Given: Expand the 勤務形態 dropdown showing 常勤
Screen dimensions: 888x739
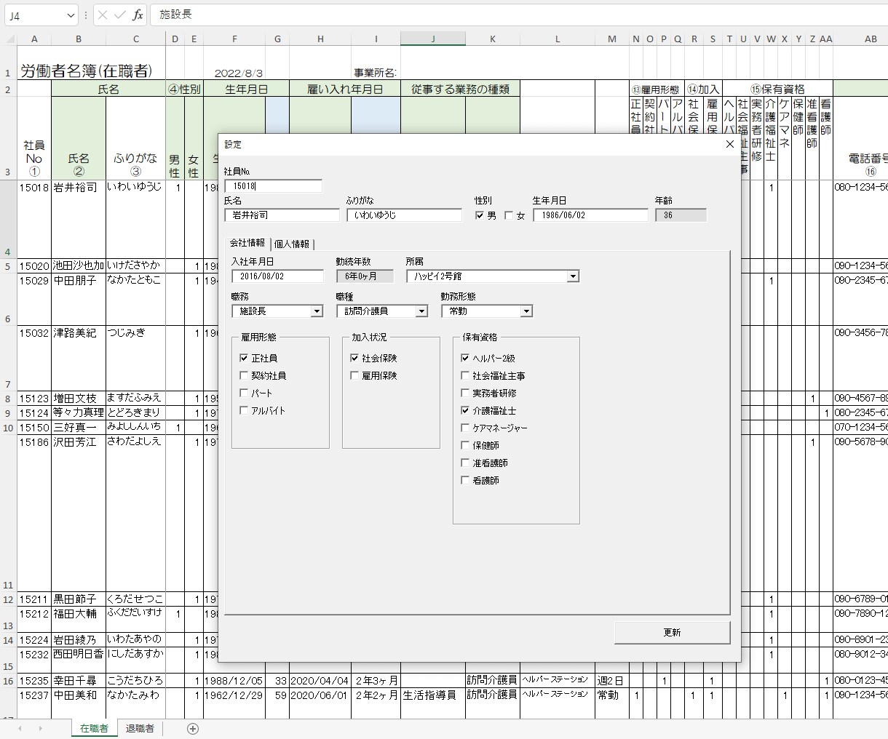Looking at the screenshot, I should 526,311.
